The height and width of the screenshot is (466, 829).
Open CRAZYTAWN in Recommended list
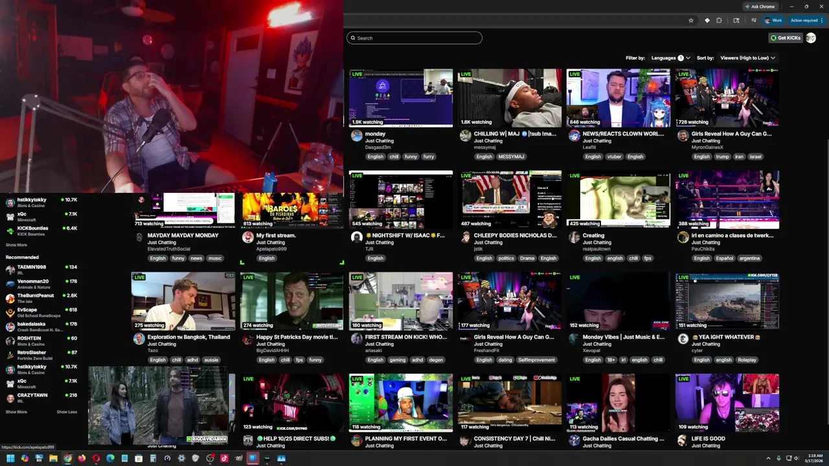(x=32, y=395)
